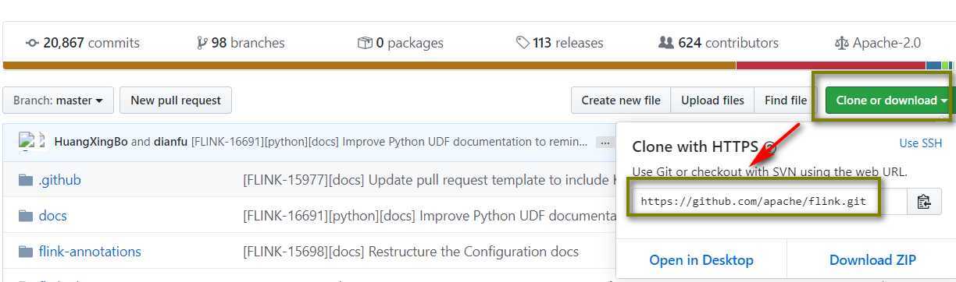956x282 pixels.
Task: Click the language color bar
Action: click(x=478, y=65)
